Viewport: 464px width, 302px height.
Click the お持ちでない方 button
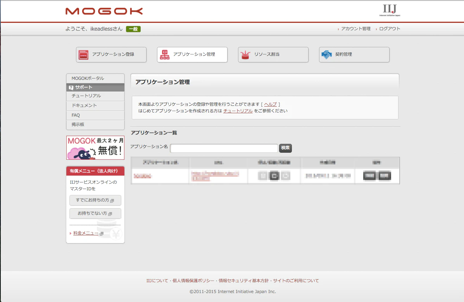click(x=95, y=213)
